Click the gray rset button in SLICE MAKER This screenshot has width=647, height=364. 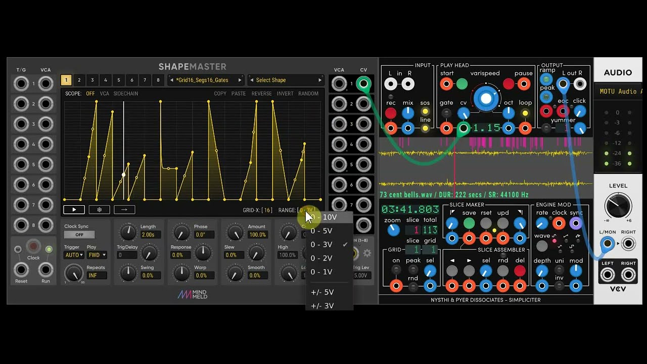click(x=486, y=223)
